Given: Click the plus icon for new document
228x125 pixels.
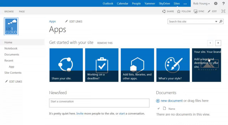Looking at the screenshot, I should coord(158,101).
